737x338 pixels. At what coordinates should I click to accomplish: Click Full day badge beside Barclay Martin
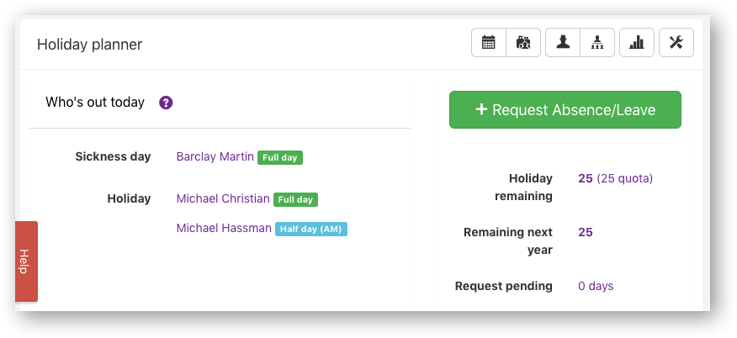280,157
